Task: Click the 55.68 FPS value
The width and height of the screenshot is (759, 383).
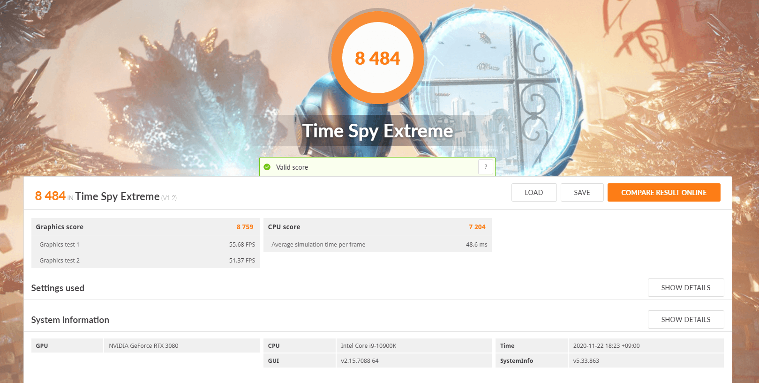Action: (242, 245)
